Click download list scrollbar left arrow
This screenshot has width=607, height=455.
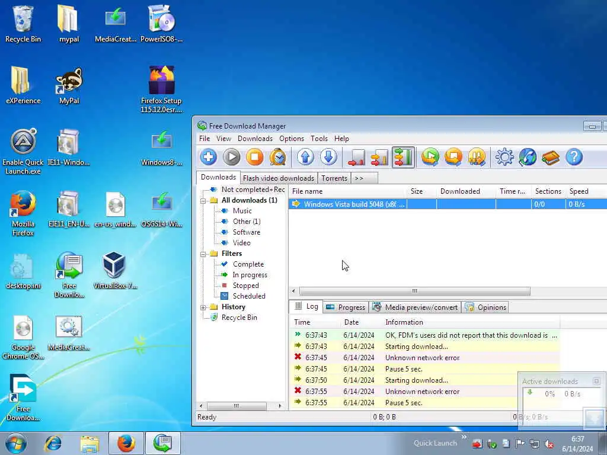click(293, 291)
